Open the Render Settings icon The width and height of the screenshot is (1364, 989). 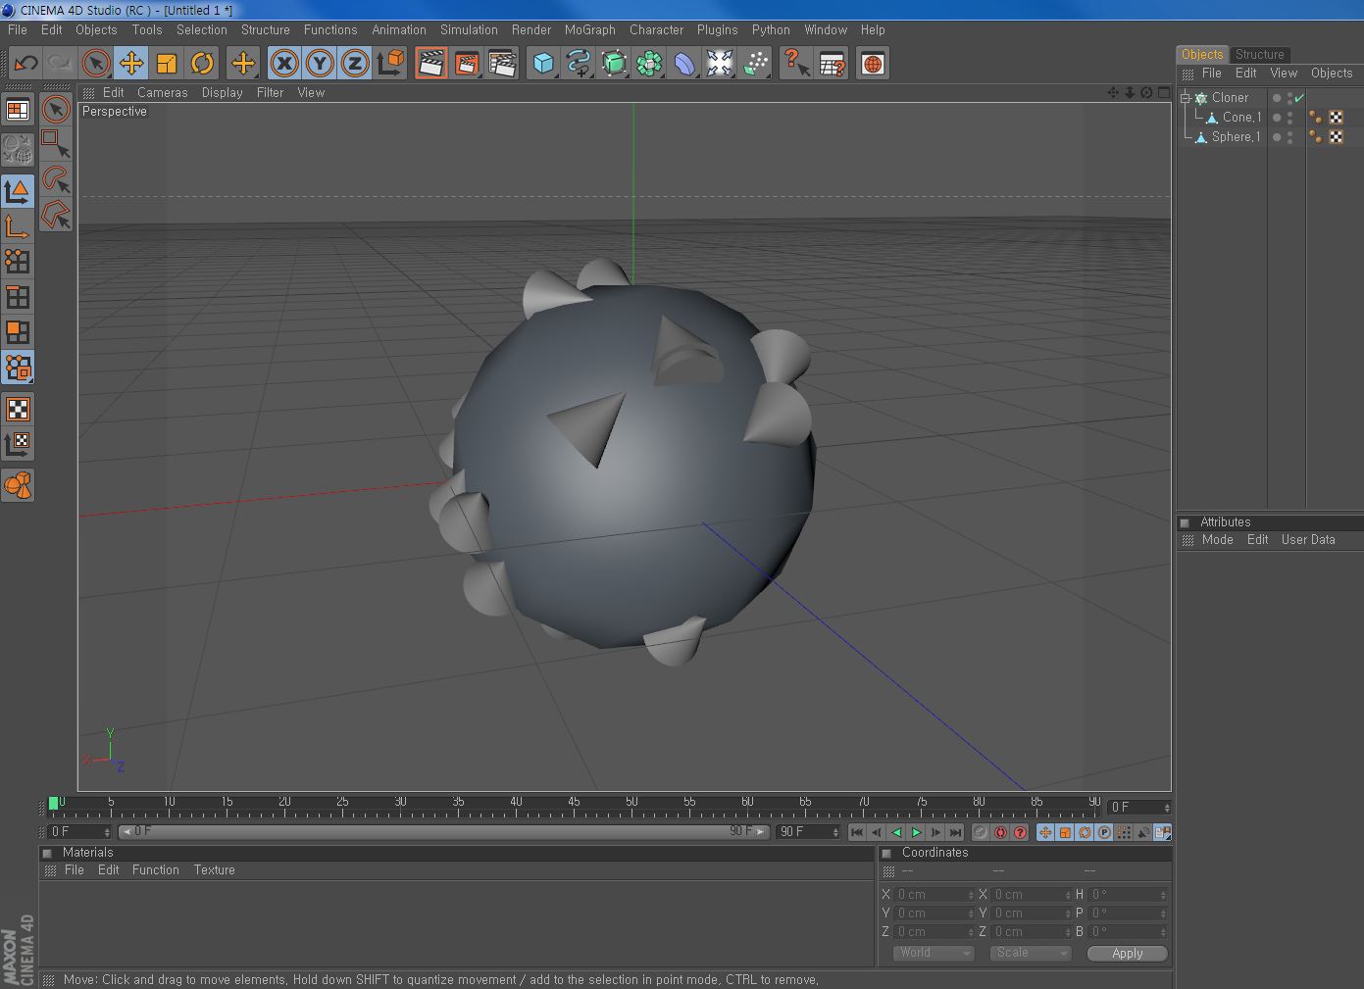tap(502, 64)
